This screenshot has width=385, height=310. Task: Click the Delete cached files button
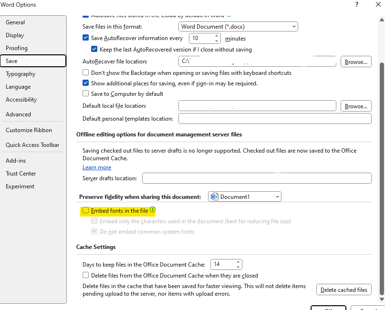coord(344,289)
